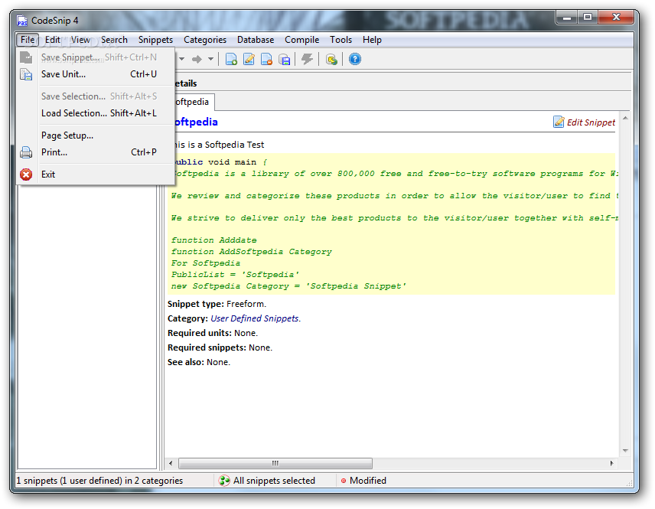
Task: Open the back history dropdown arrow
Action: pyautogui.click(x=181, y=59)
